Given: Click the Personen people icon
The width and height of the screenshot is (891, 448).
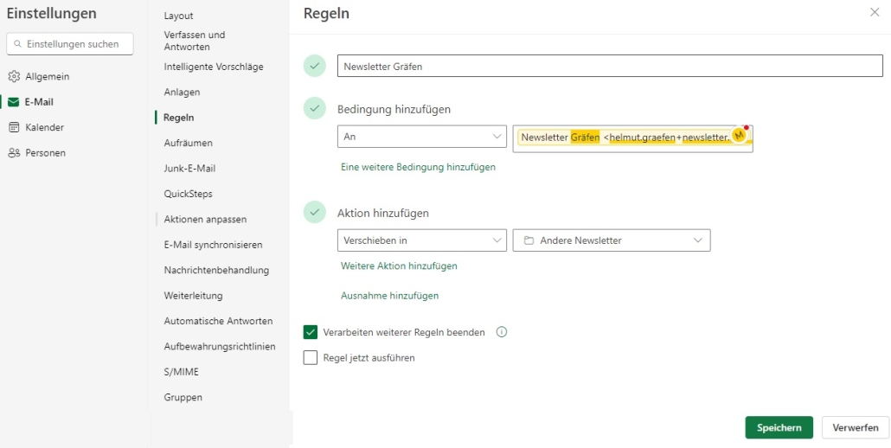Looking at the screenshot, I should pos(14,153).
